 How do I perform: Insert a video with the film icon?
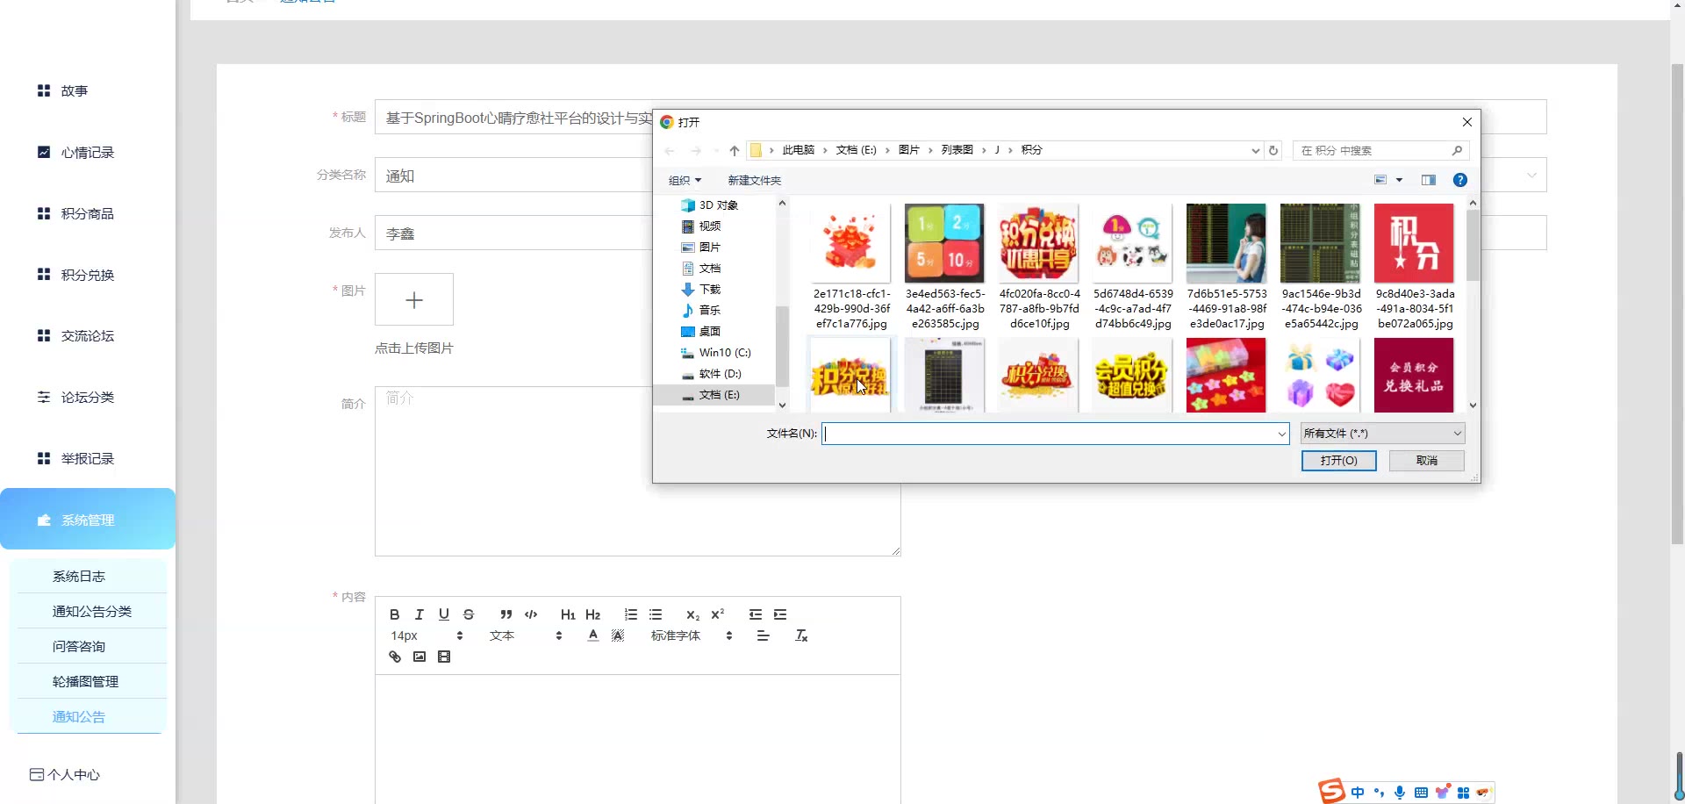click(444, 657)
